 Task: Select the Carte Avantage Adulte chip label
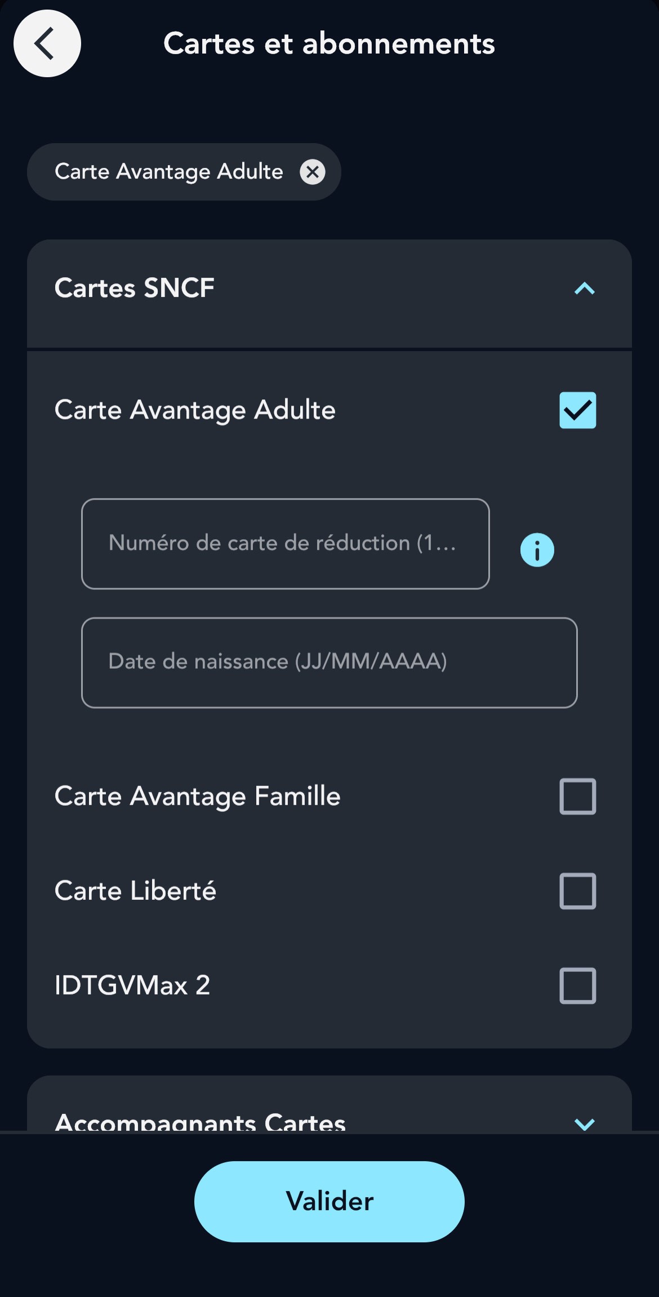(x=169, y=172)
